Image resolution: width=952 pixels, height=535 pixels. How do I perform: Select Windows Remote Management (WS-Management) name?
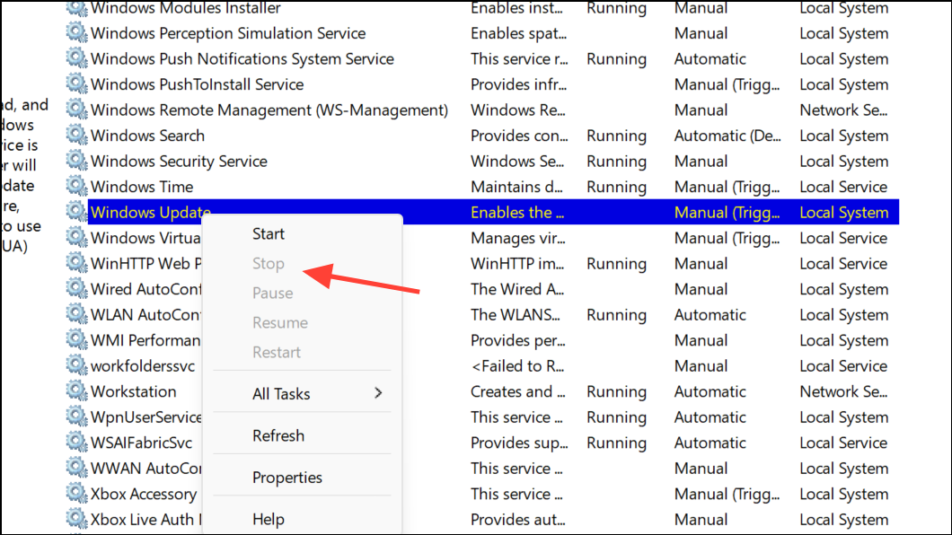tap(269, 110)
